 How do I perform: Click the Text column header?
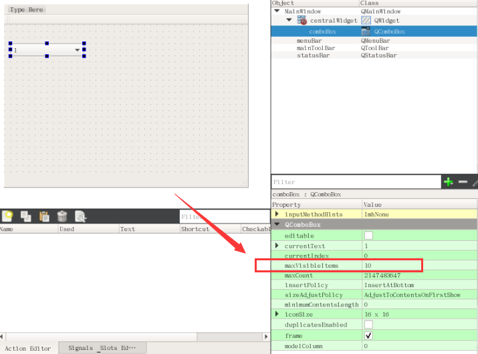click(149, 229)
